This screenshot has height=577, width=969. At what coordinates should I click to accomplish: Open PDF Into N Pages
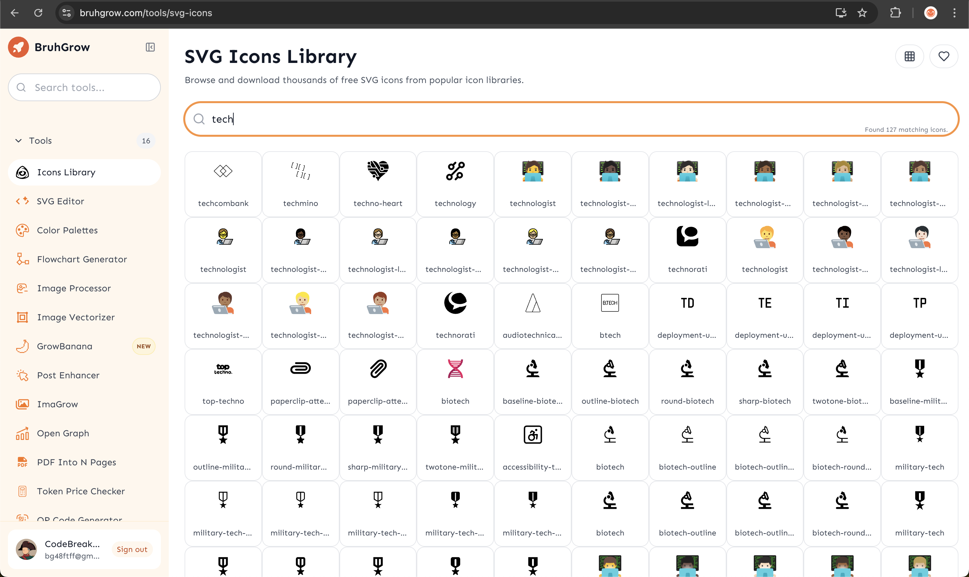coord(84,462)
